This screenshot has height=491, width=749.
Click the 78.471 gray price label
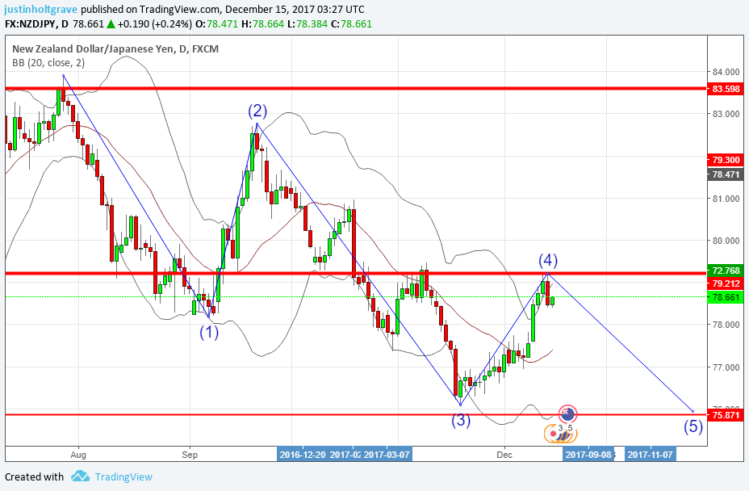click(726, 174)
